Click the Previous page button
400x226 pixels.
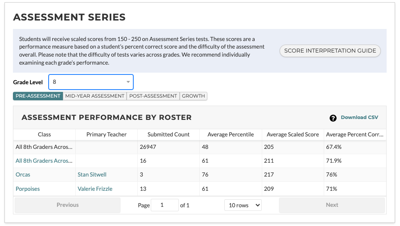click(67, 205)
